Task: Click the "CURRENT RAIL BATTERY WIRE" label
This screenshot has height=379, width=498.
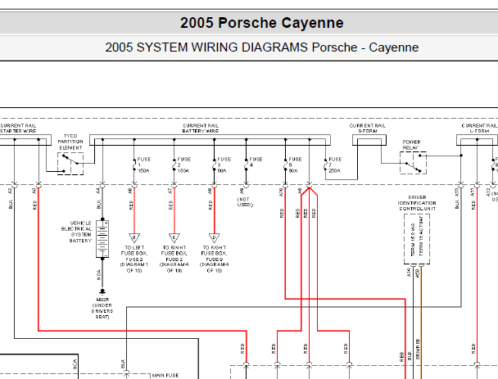Action: (201, 129)
